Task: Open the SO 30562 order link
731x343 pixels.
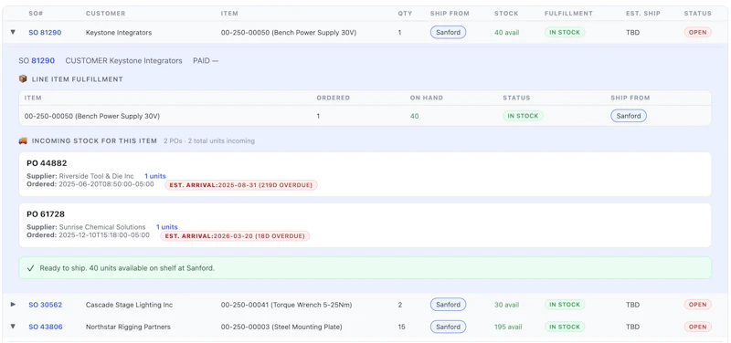Action: [45, 305]
